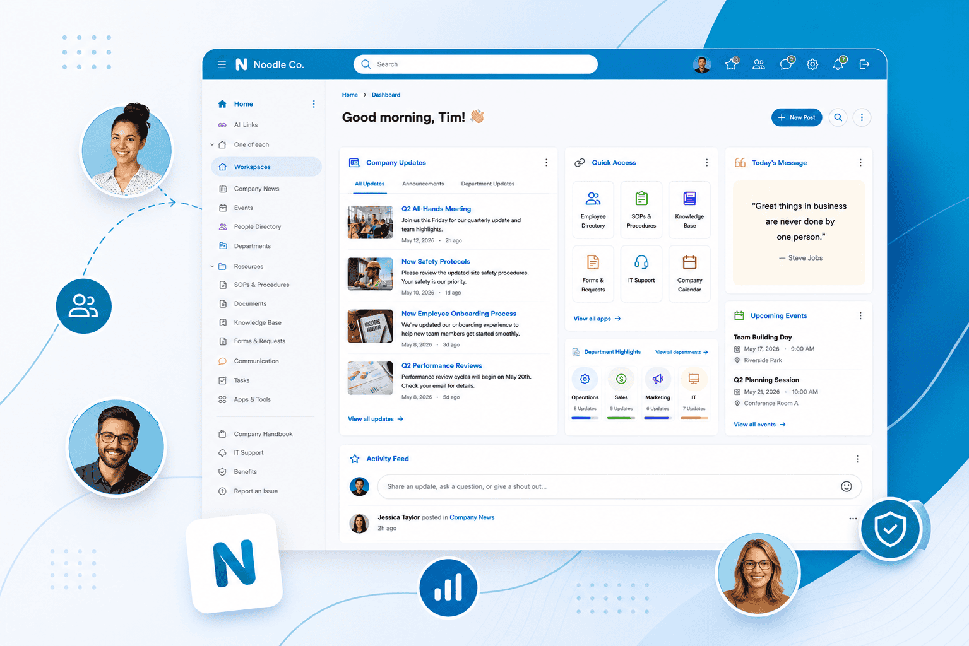Open Knowledge Base quick access tile
The height and width of the screenshot is (646, 969).
click(689, 210)
